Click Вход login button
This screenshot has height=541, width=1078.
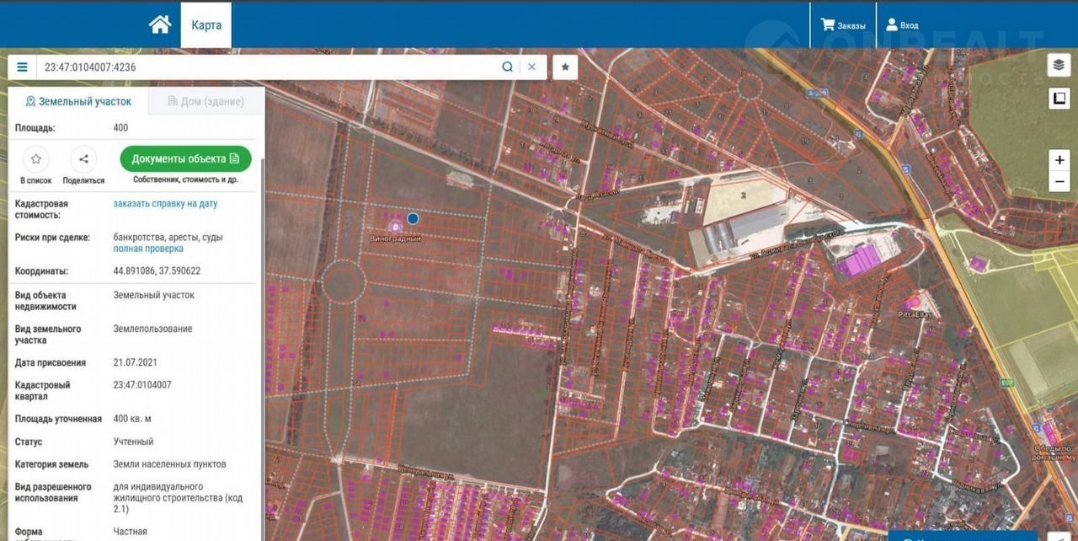tap(902, 25)
